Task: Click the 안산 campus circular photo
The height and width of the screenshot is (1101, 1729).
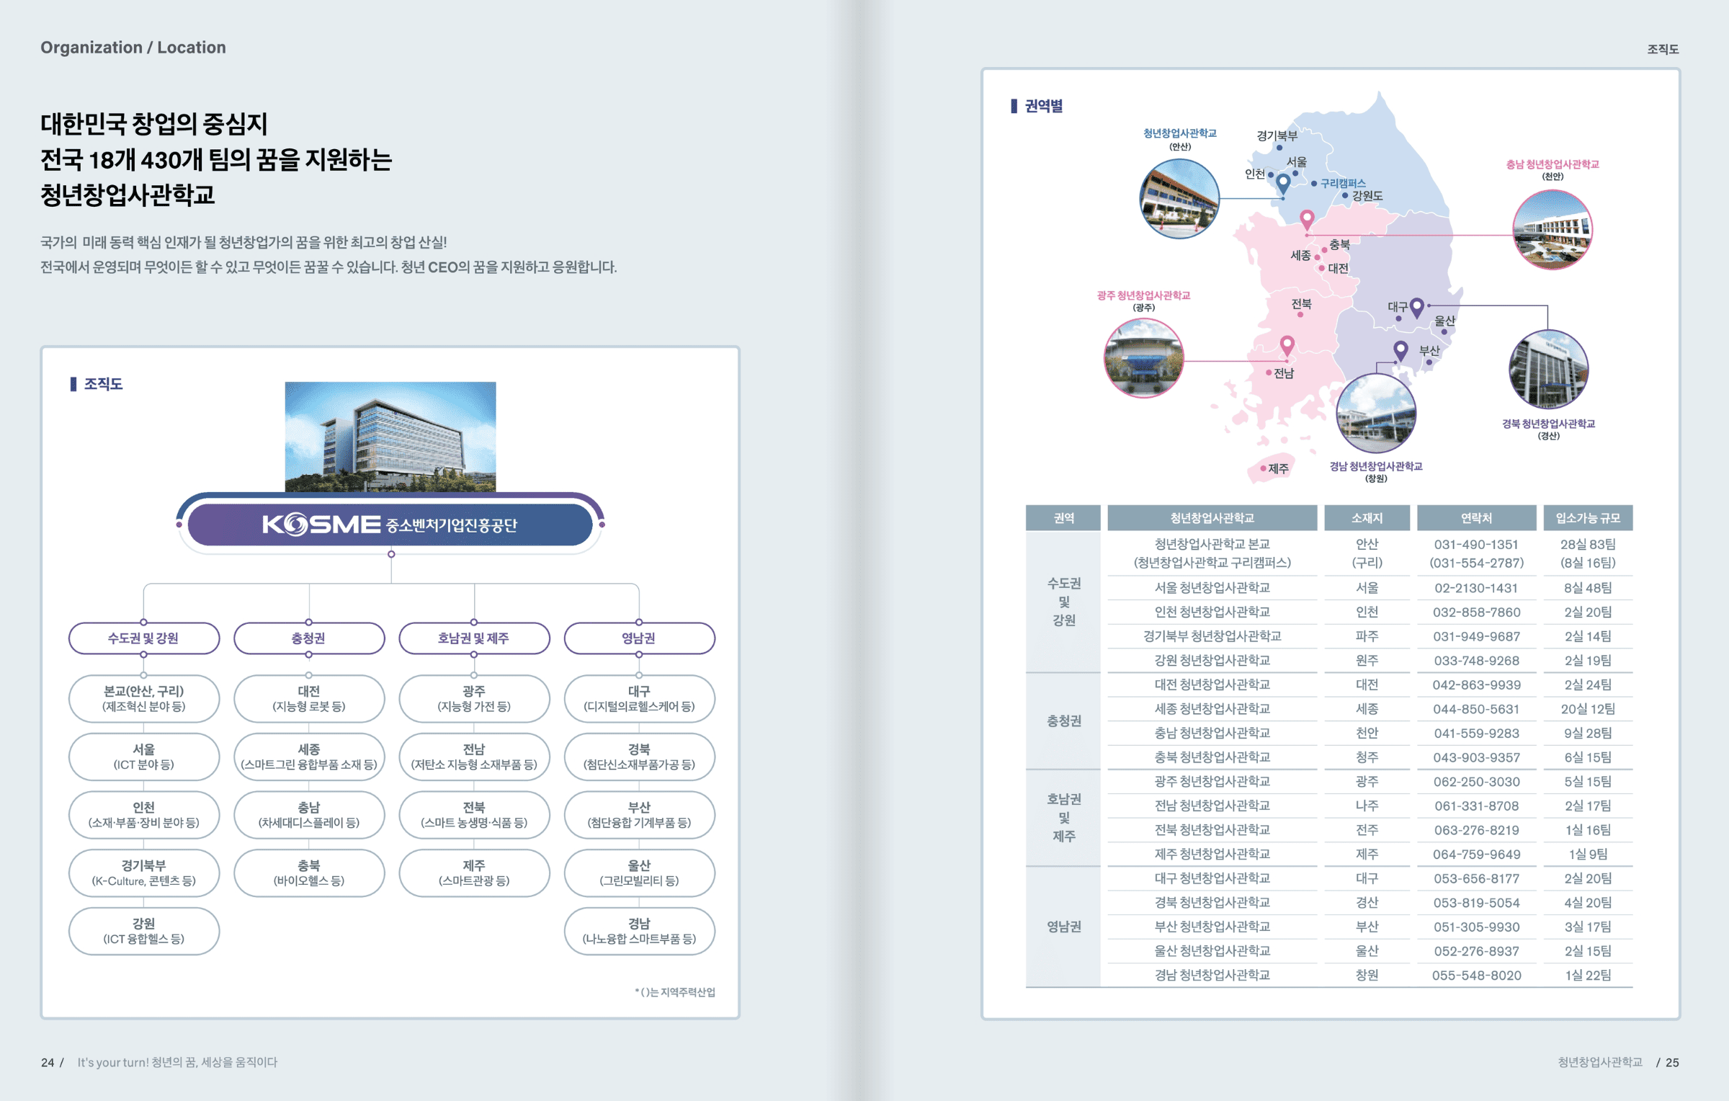Action: [1179, 199]
